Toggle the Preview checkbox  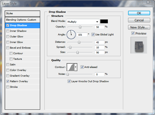click(x=133, y=33)
